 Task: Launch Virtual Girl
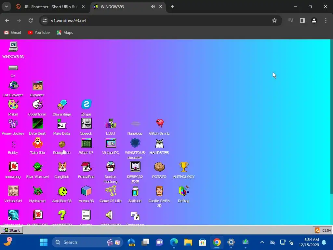tap(13, 191)
